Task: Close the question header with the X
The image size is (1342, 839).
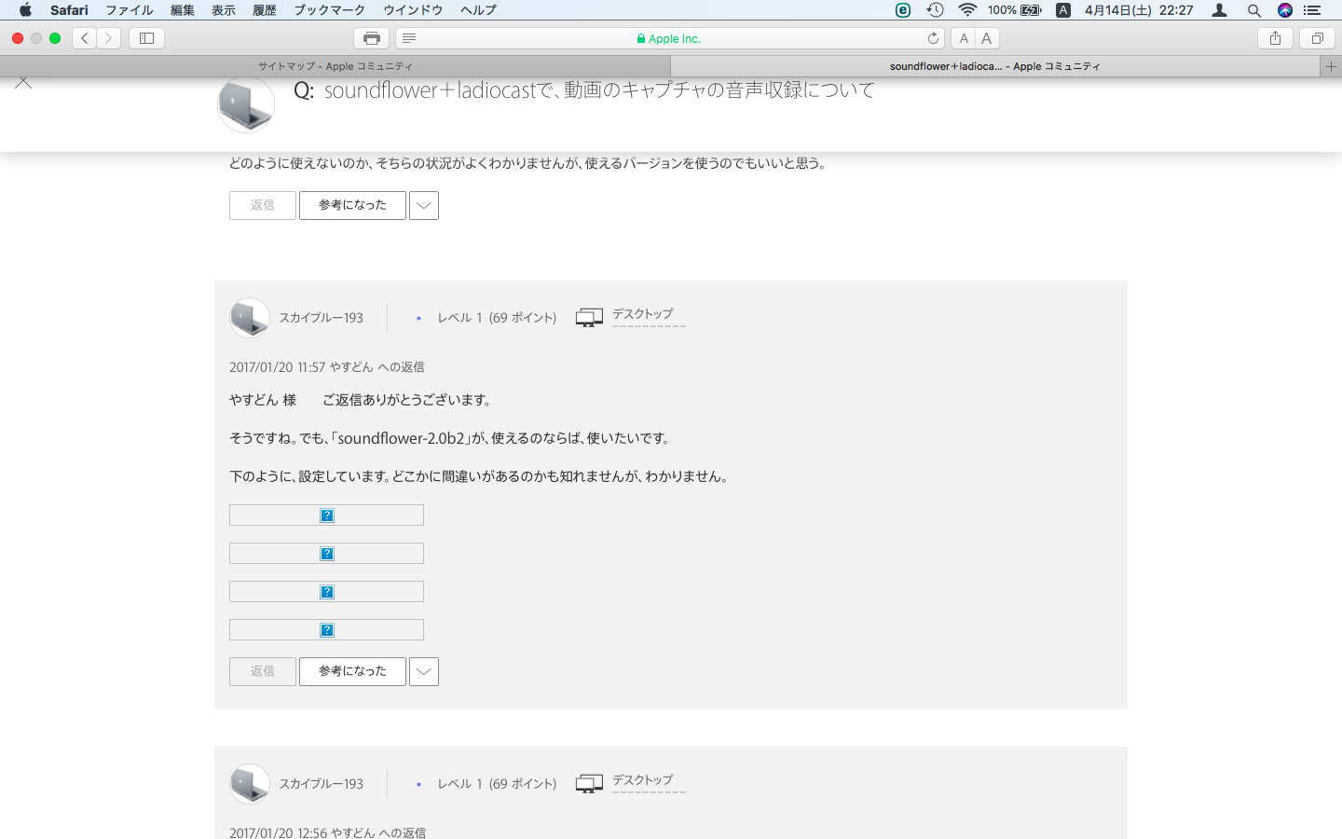Action: click(x=23, y=83)
